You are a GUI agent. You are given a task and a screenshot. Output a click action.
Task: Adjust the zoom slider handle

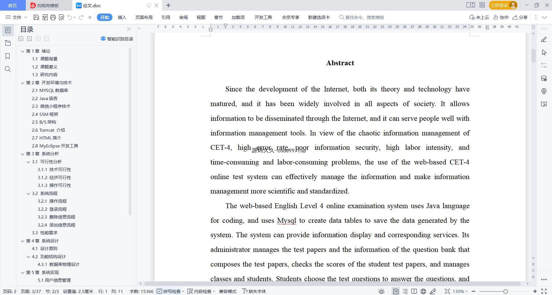pyautogui.click(x=505, y=291)
